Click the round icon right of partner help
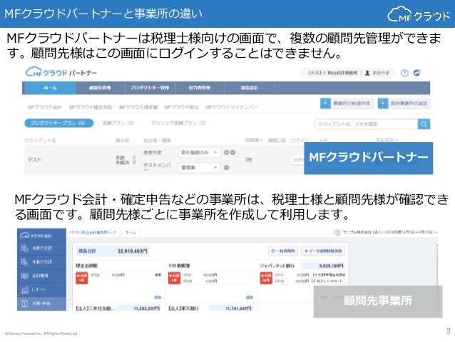 pos(417,73)
